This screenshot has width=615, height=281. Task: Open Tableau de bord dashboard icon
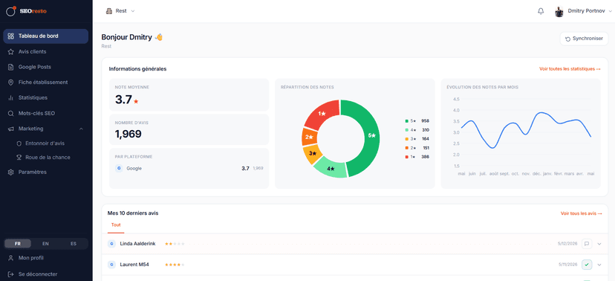click(x=10, y=36)
